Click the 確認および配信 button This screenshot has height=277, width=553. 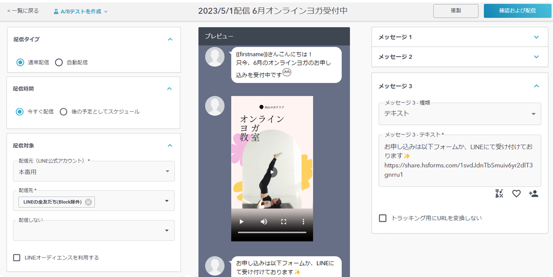coord(517,11)
